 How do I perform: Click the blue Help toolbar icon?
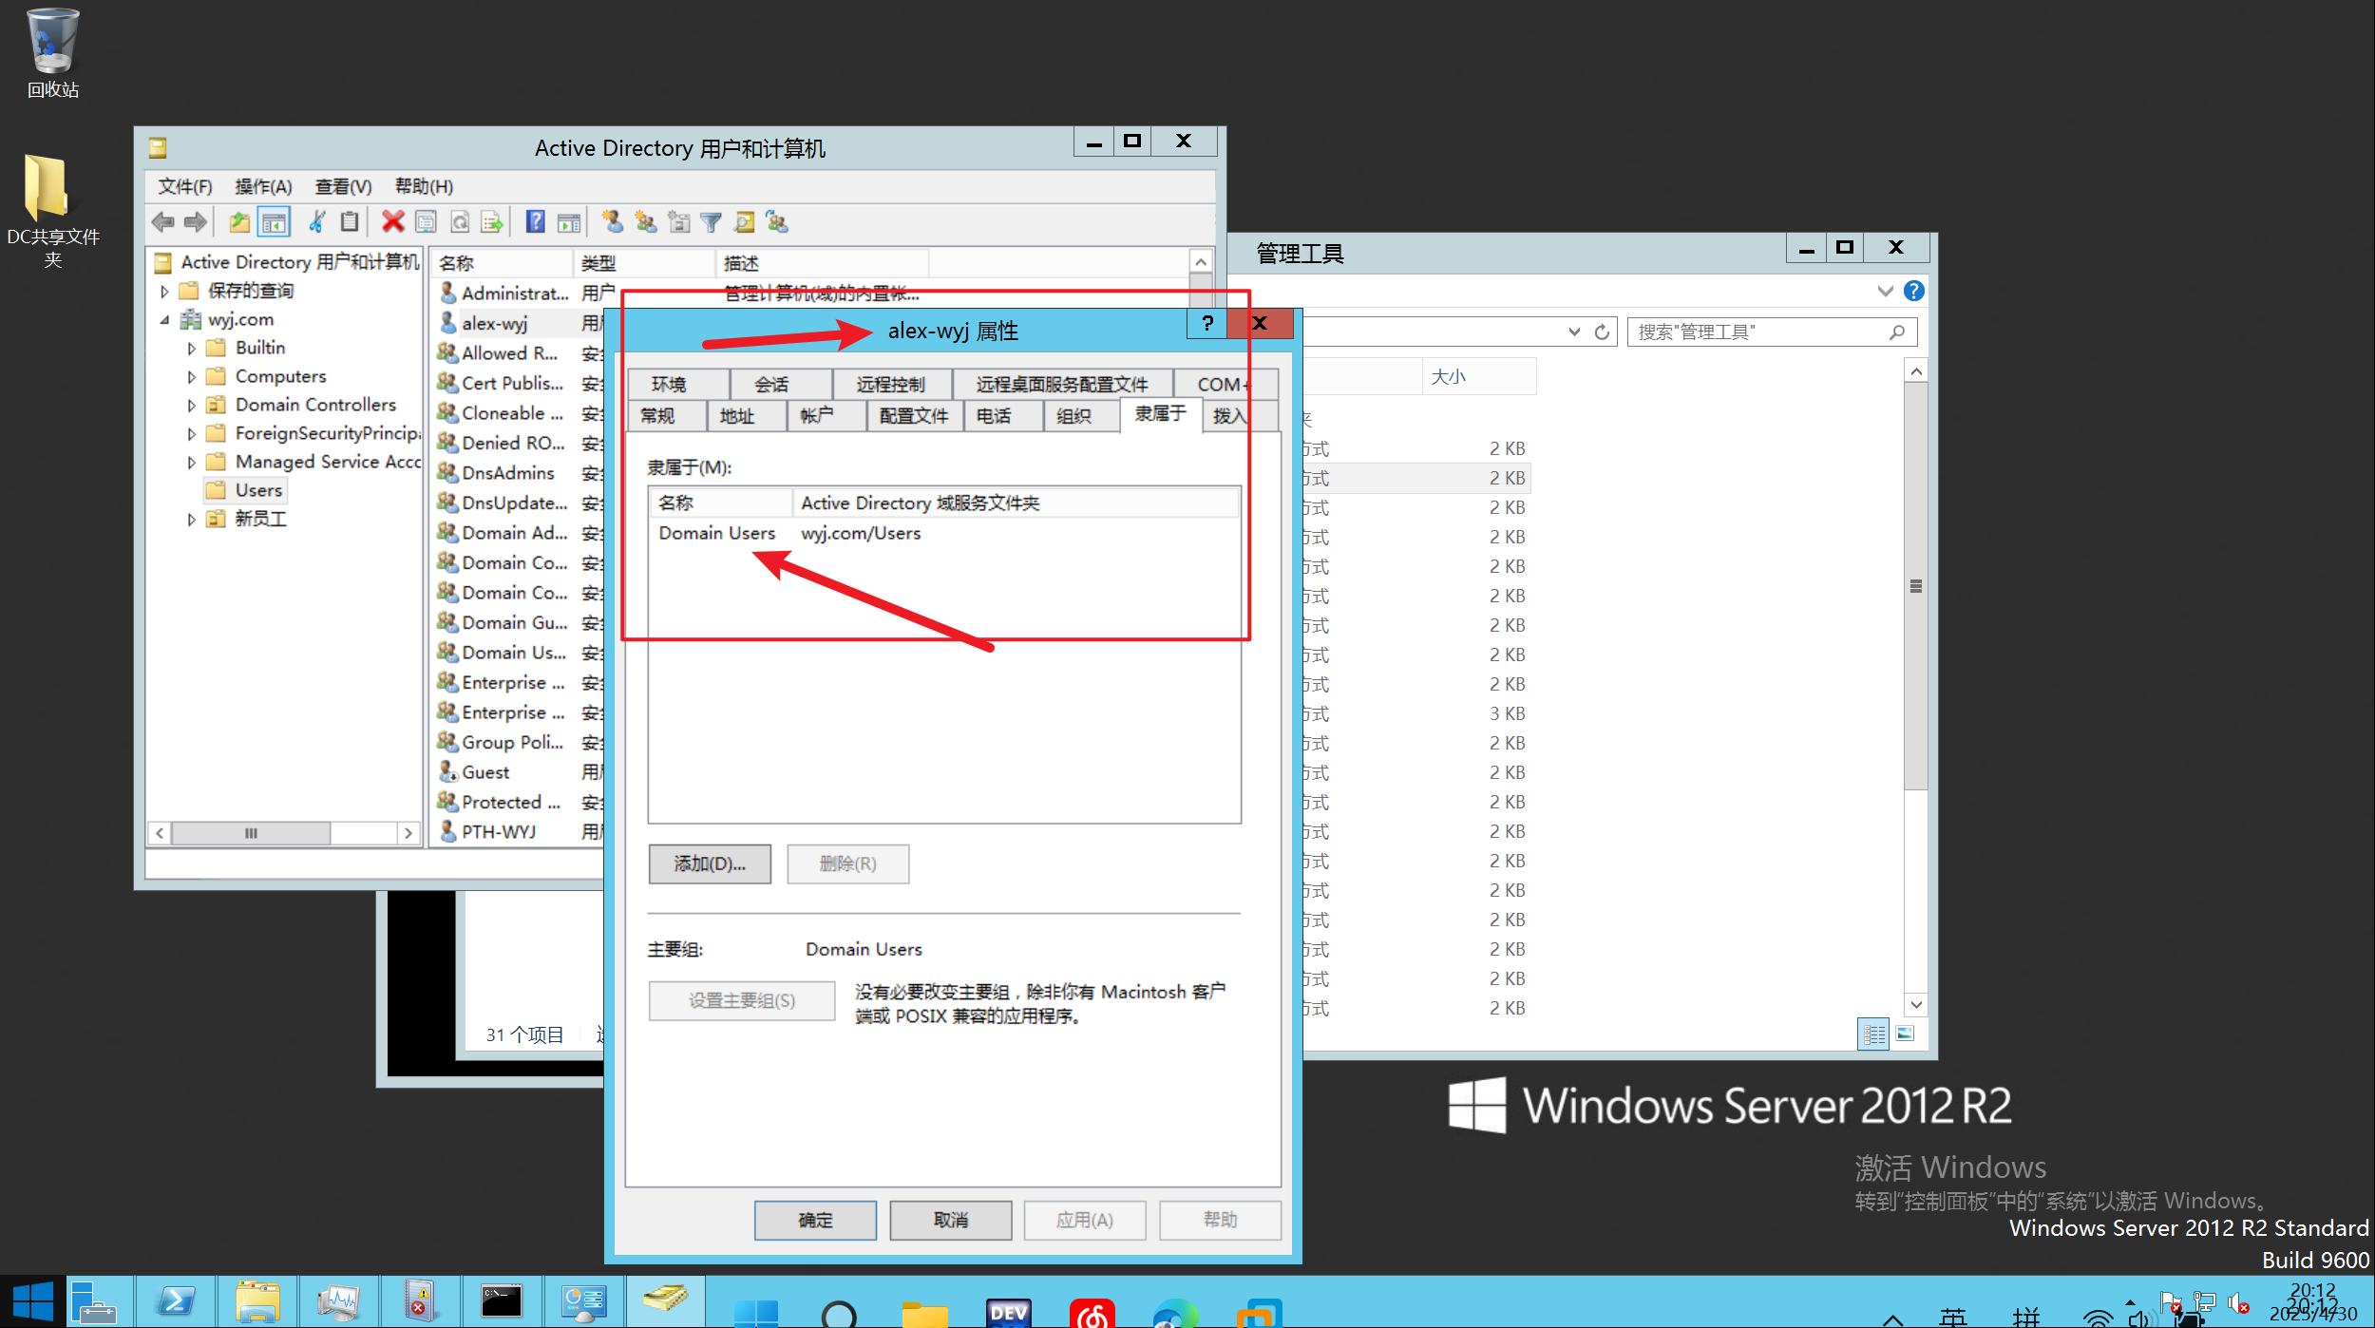coord(536,222)
